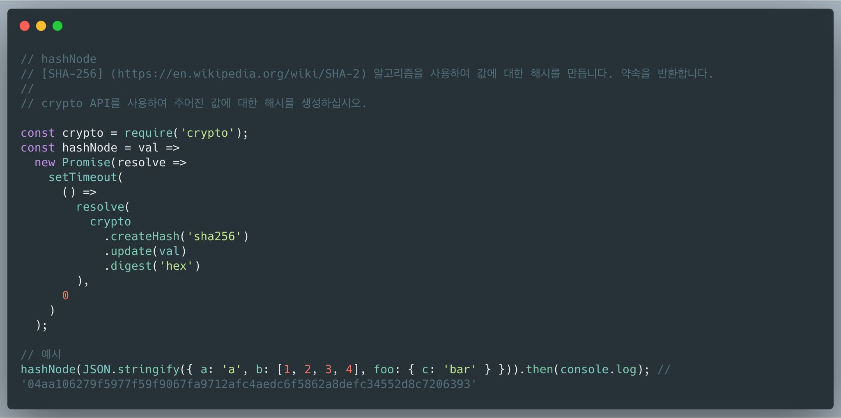Click JSON.stringify in the example
841x418 pixels.
point(131,370)
